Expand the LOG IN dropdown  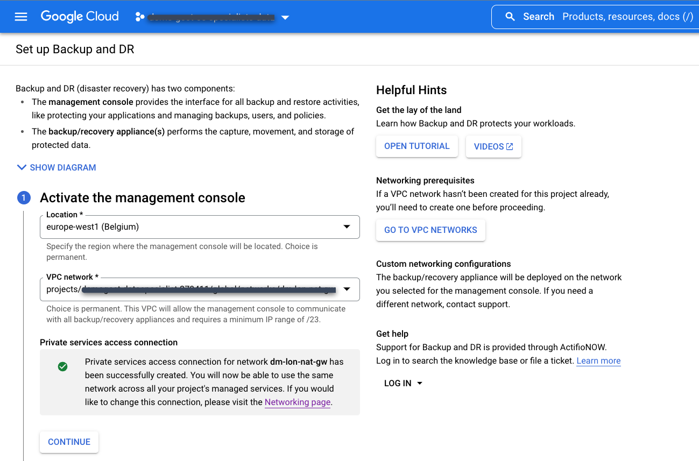tap(403, 383)
